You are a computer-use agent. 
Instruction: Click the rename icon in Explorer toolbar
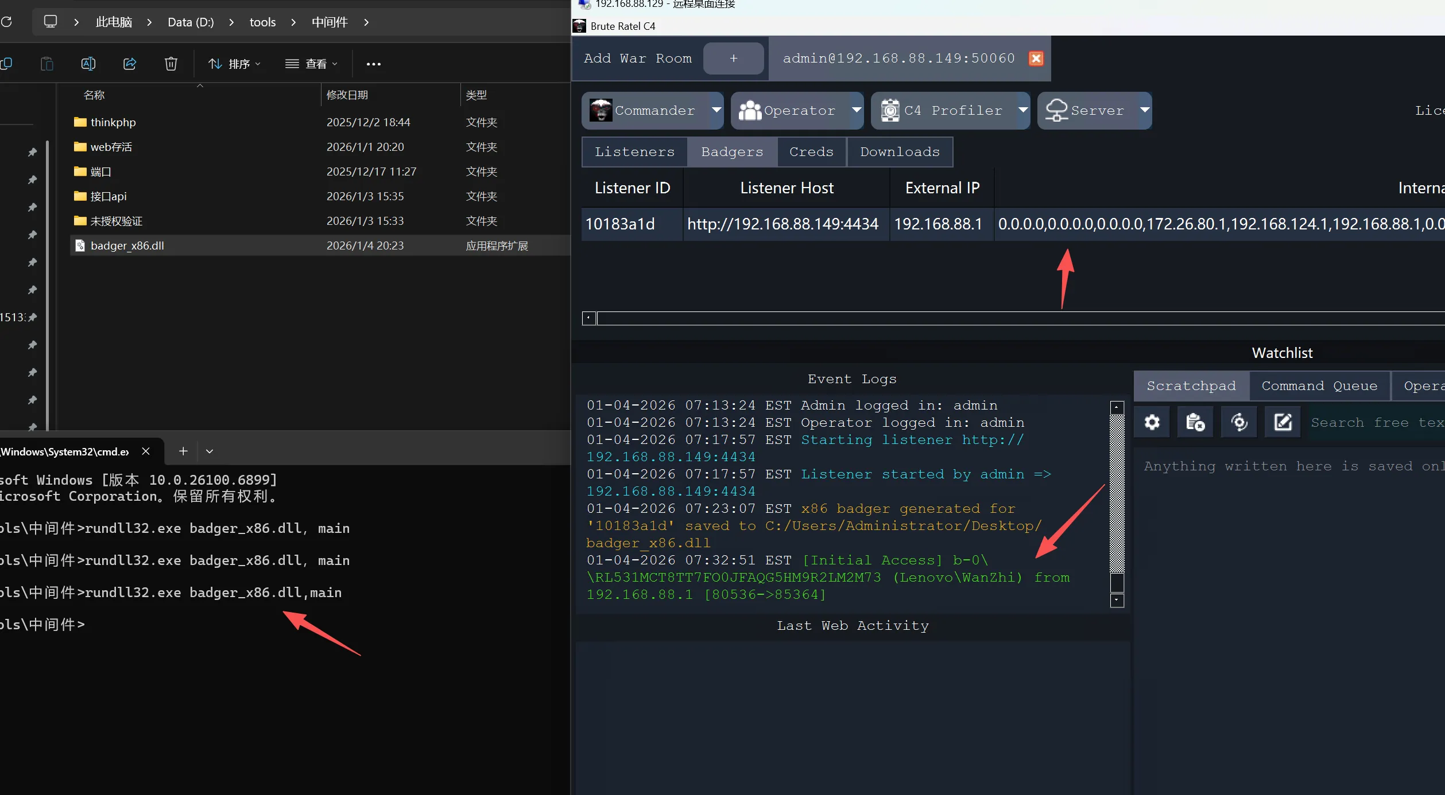click(x=88, y=64)
